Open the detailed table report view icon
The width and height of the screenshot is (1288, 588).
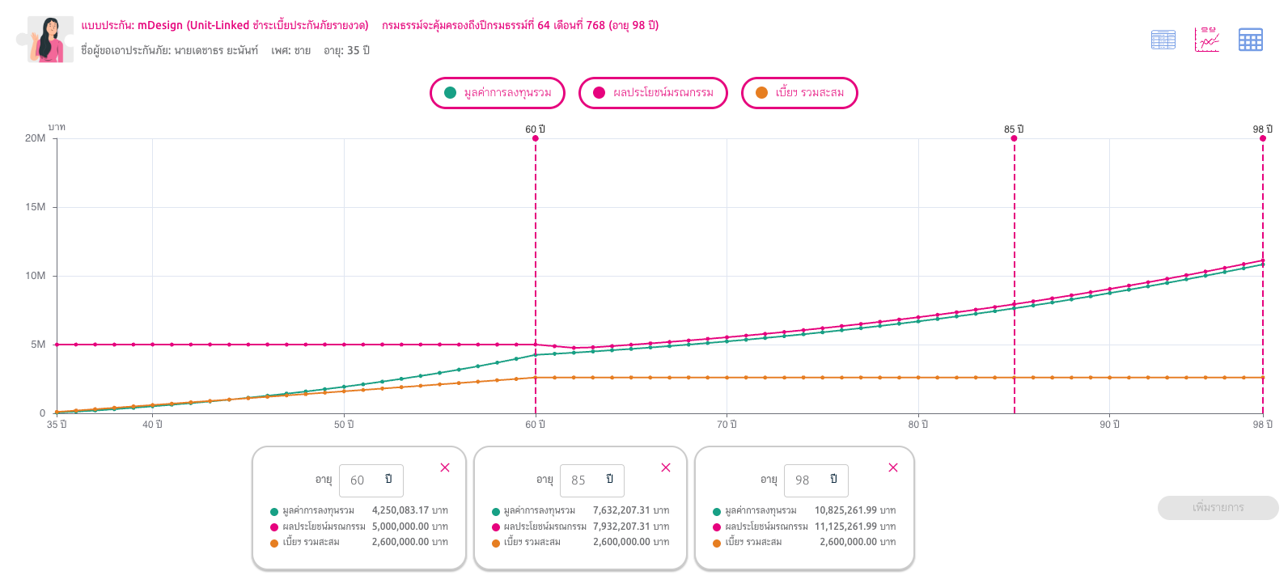click(1163, 39)
